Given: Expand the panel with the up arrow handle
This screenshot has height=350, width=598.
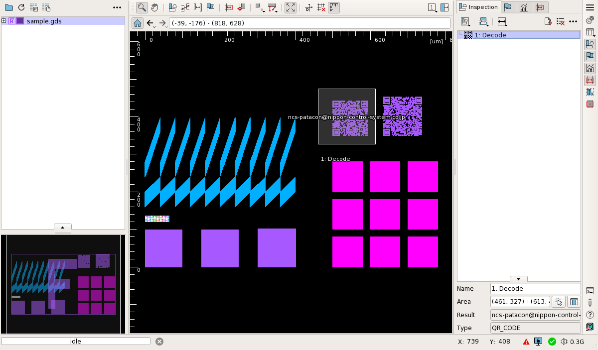Looking at the screenshot, I should point(63,227).
